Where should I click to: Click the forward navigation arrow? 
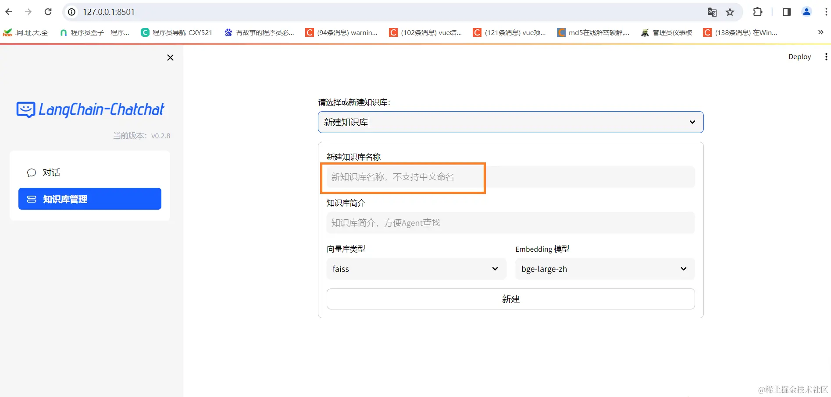[28, 12]
